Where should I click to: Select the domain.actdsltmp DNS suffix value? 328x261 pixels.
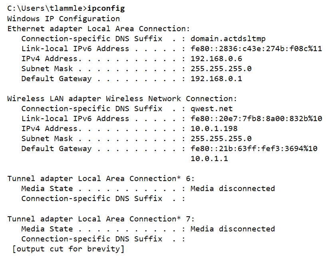(228, 39)
